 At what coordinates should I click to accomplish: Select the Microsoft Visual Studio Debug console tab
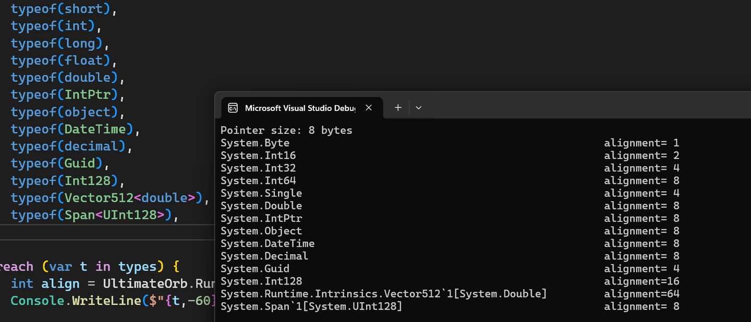pyautogui.click(x=299, y=108)
